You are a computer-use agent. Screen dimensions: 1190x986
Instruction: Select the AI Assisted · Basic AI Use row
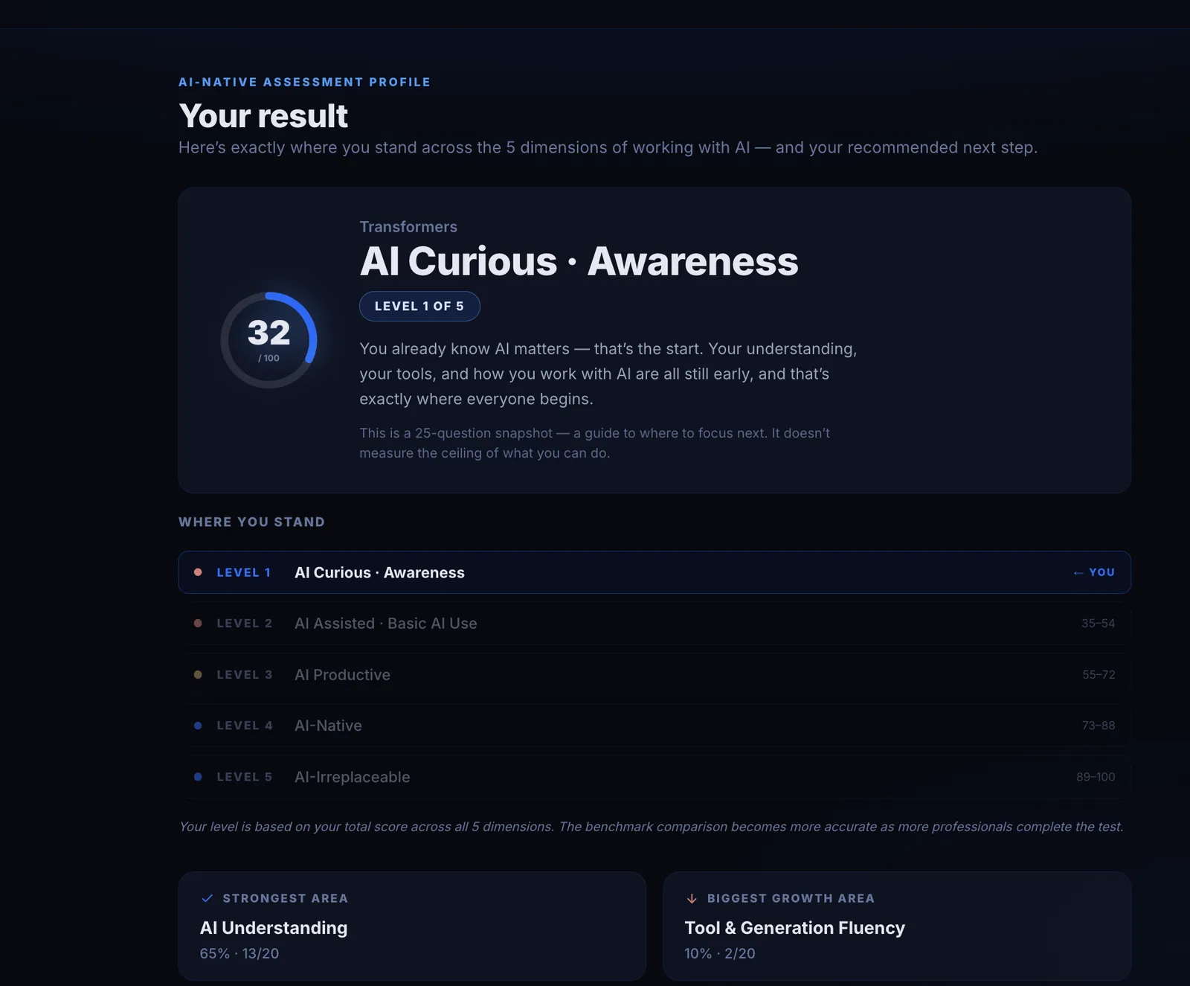[x=654, y=624]
